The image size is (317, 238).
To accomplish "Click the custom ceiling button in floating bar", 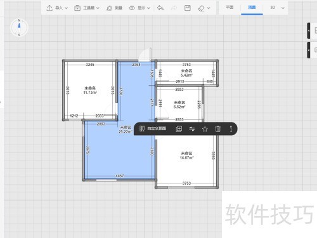I will pos(153,128).
